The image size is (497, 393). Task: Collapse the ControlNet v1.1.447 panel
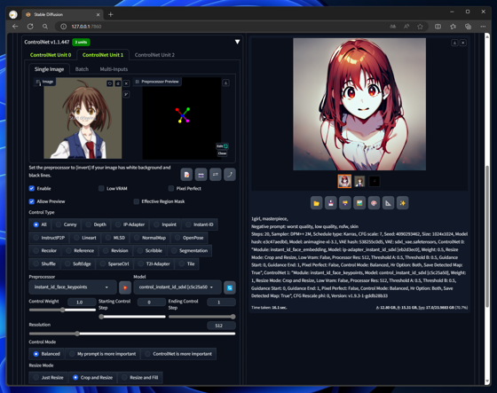[237, 42]
